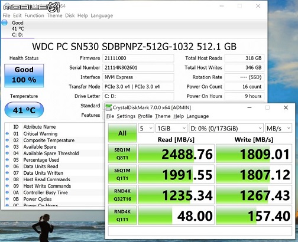Image resolution: width=298 pixels, height=242 pixels.
Task: Open Theme menu in CrystalDiskMark
Action: click(163, 116)
